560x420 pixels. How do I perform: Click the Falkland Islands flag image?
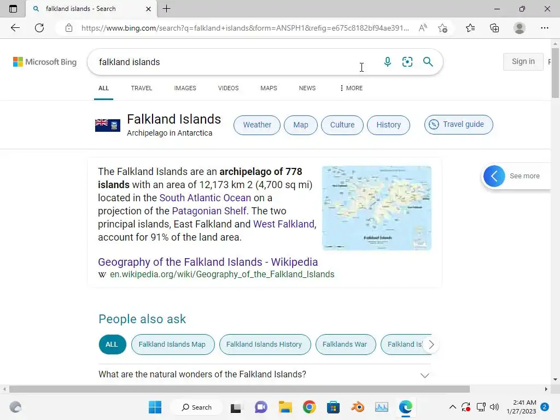pos(108,125)
